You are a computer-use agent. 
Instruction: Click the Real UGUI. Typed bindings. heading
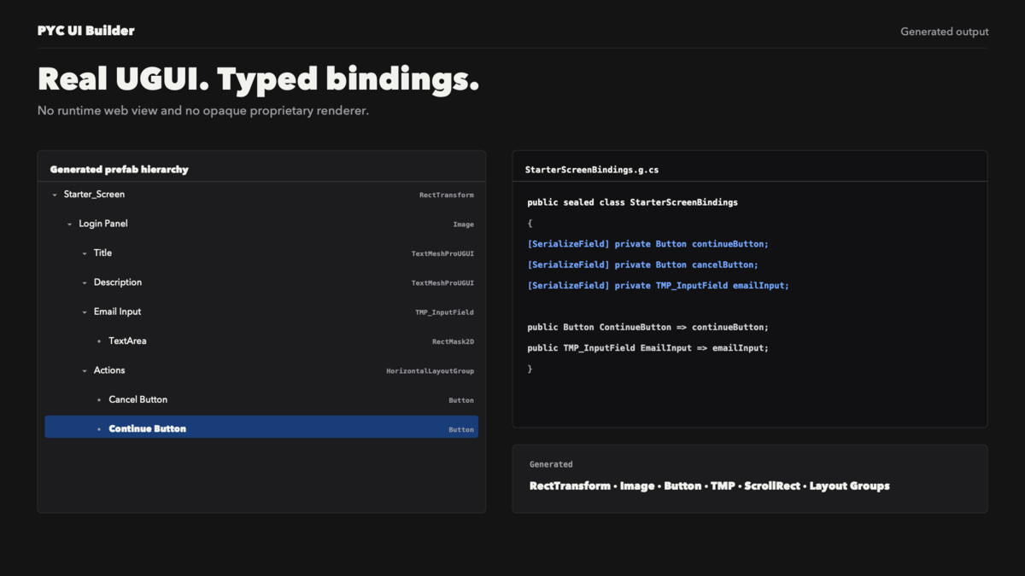(x=258, y=79)
